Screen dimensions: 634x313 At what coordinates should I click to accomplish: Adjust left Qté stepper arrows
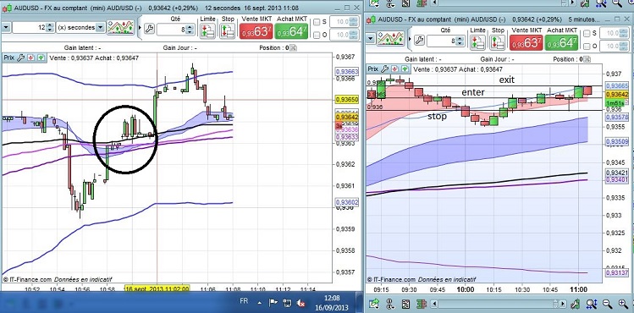pos(190,29)
